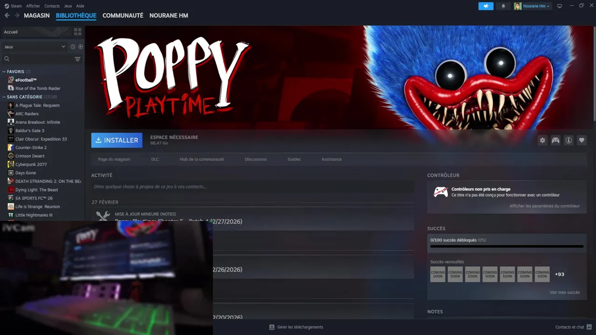Screen dimensions: 596x335
Task: Go back with the left arrow
Action: pos(7,15)
